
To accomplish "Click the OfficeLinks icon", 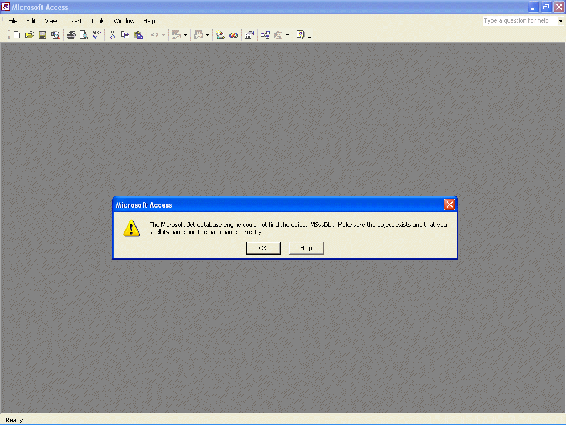I will (176, 35).
